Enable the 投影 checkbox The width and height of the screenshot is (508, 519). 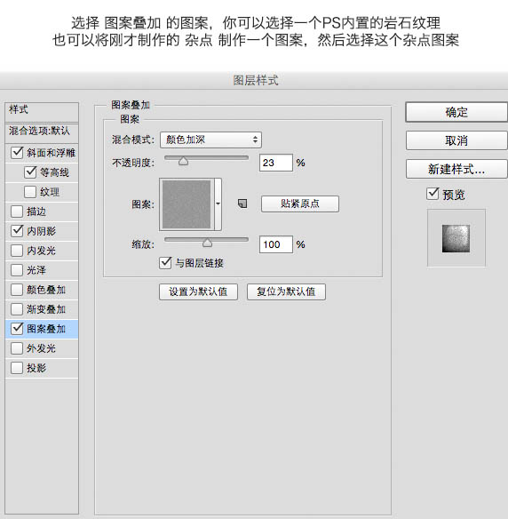tap(17, 367)
